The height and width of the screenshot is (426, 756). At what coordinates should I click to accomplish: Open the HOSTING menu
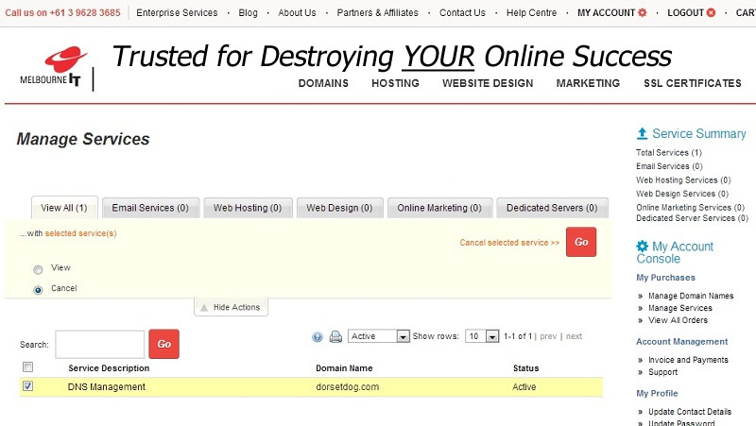[x=395, y=83]
